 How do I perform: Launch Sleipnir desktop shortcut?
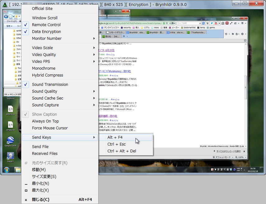[10, 157]
